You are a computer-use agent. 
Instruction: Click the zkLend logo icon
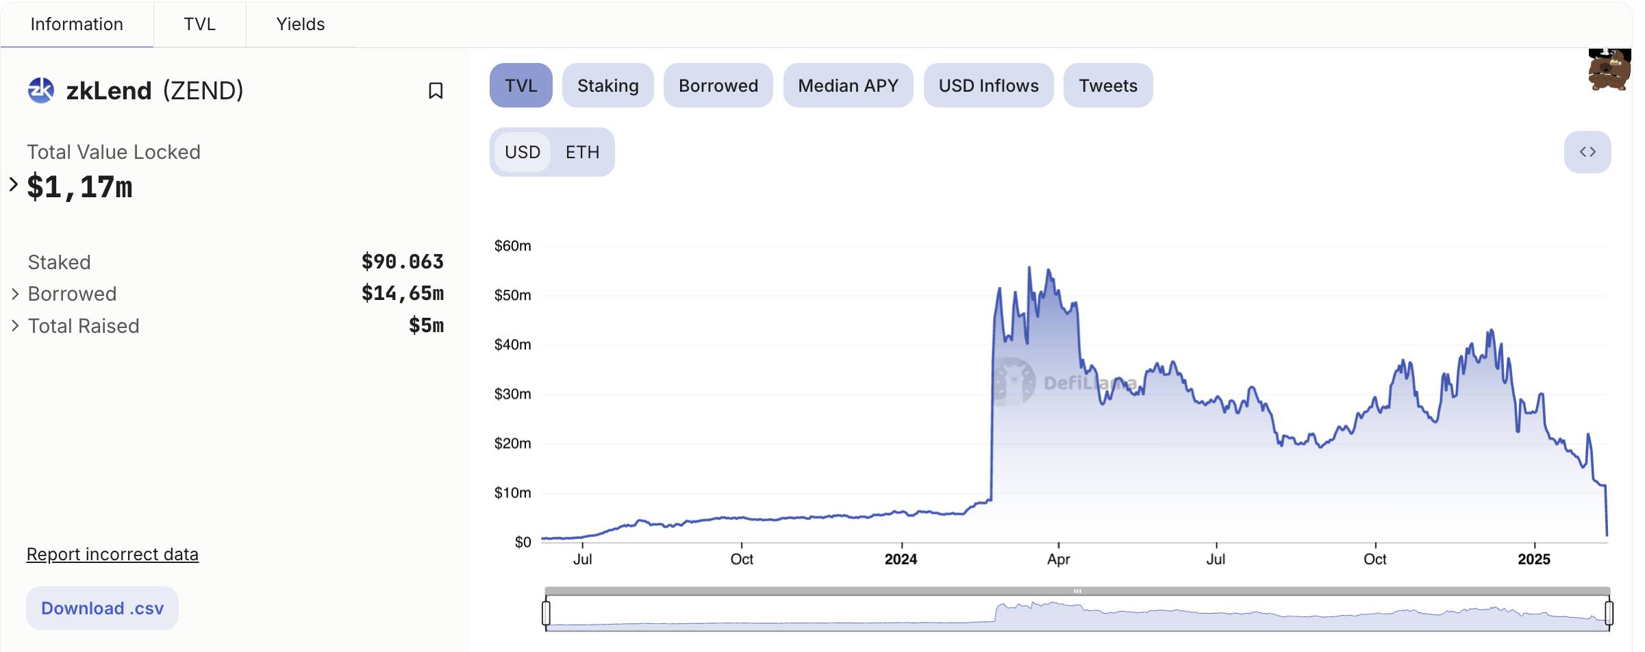click(x=41, y=90)
